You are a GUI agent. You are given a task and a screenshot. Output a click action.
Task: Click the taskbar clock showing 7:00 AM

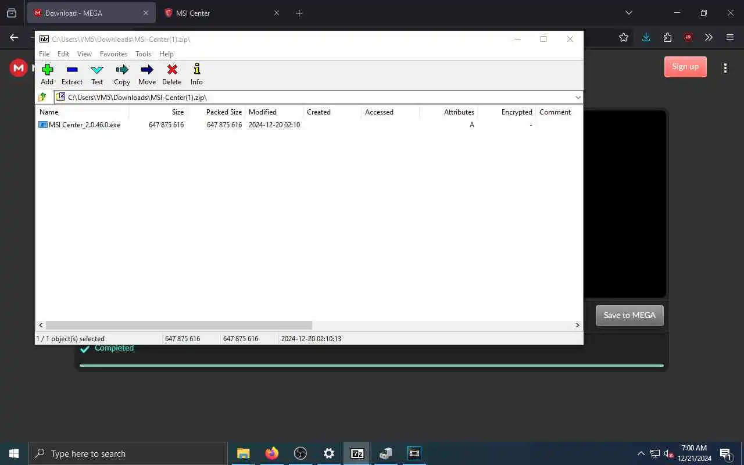pyautogui.click(x=695, y=453)
